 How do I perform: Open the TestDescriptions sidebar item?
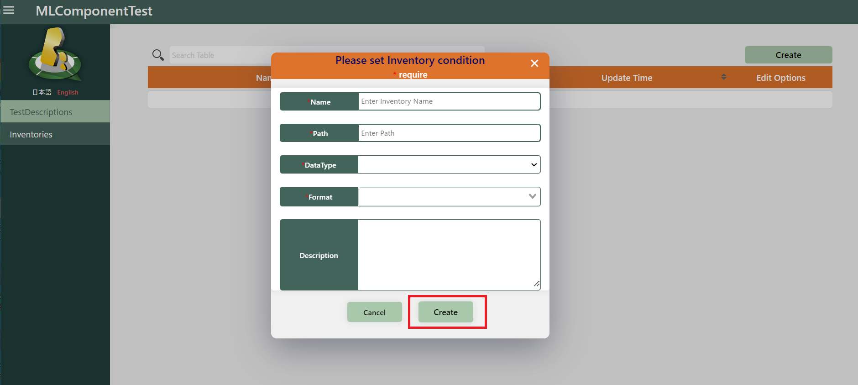click(x=55, y=112)
